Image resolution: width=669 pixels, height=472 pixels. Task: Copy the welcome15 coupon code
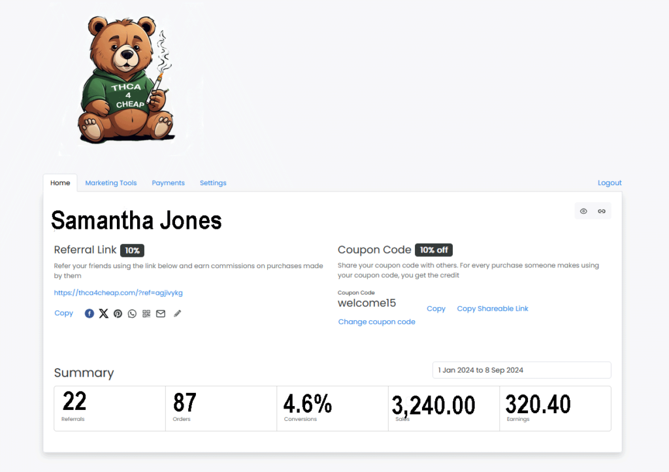pyautogui.click(x=436, y=309)
